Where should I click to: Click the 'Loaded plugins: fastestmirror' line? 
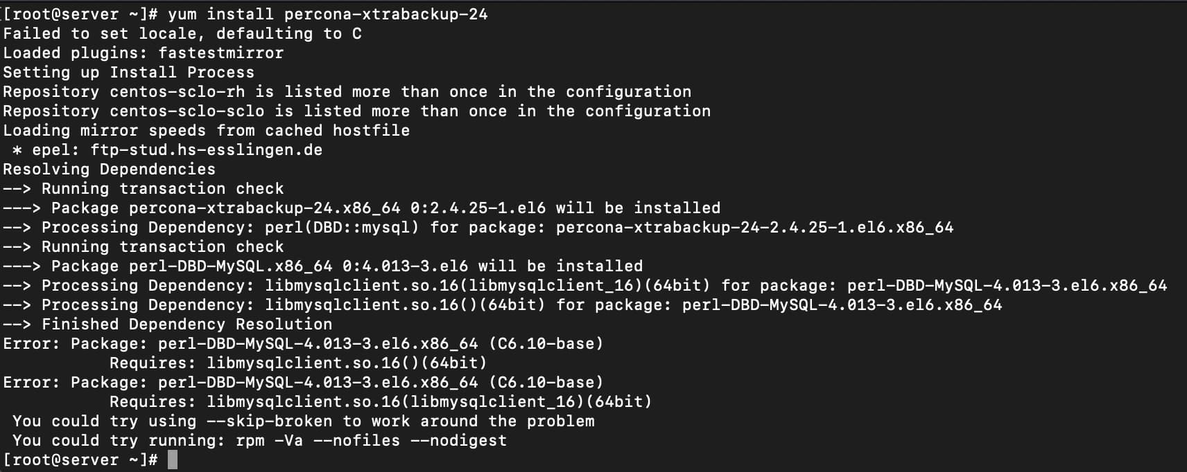(x=144, y=53)
